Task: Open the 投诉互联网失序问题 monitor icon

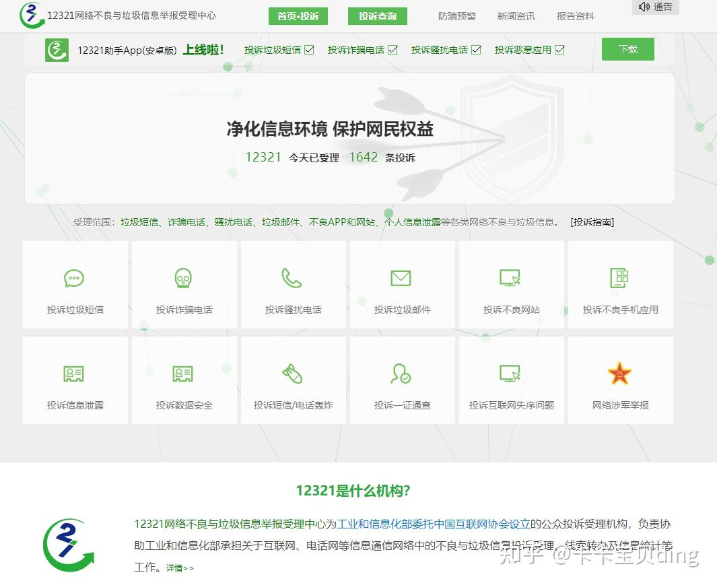Action: click(x=510, y=373)
